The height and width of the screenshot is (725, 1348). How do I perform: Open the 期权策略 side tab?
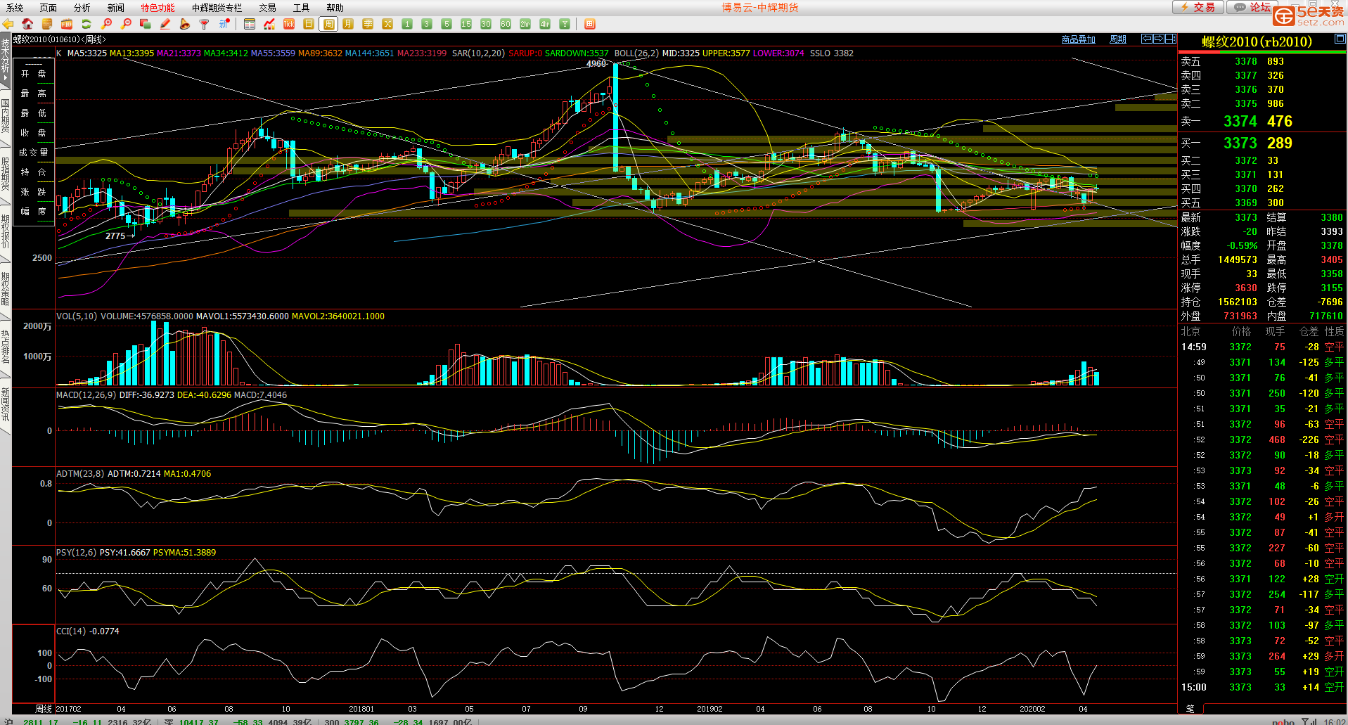point(6,289)
